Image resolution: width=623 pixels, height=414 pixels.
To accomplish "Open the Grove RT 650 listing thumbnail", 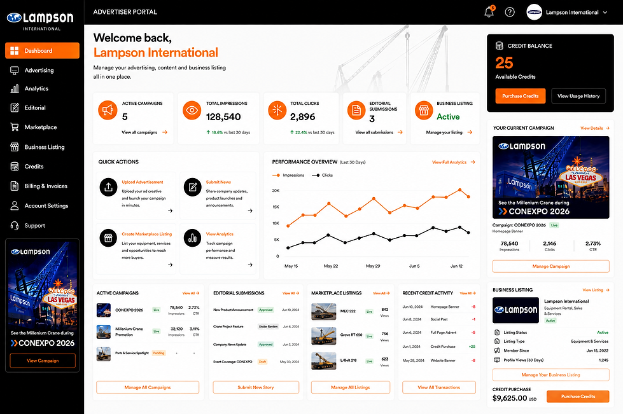I will coord(323,336).
